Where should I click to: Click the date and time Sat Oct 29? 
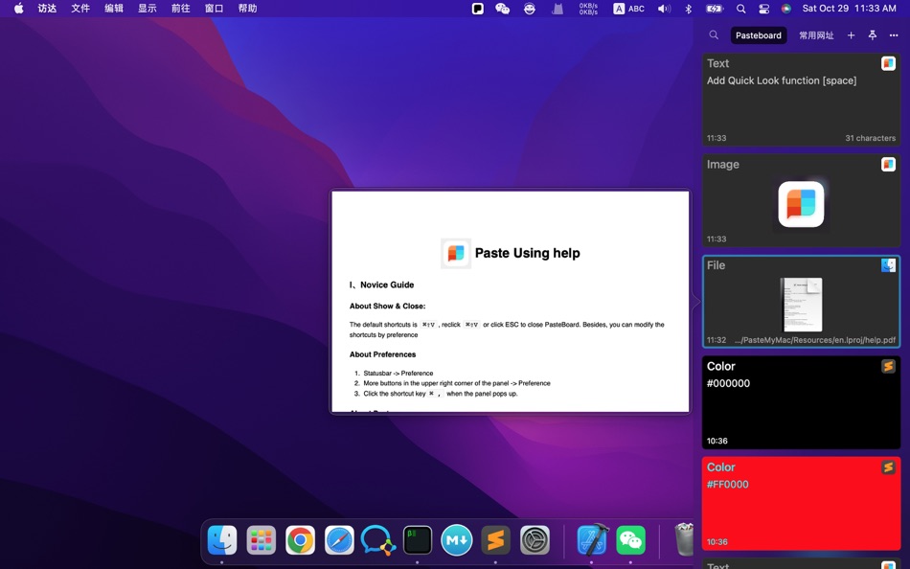coord(849,8)
